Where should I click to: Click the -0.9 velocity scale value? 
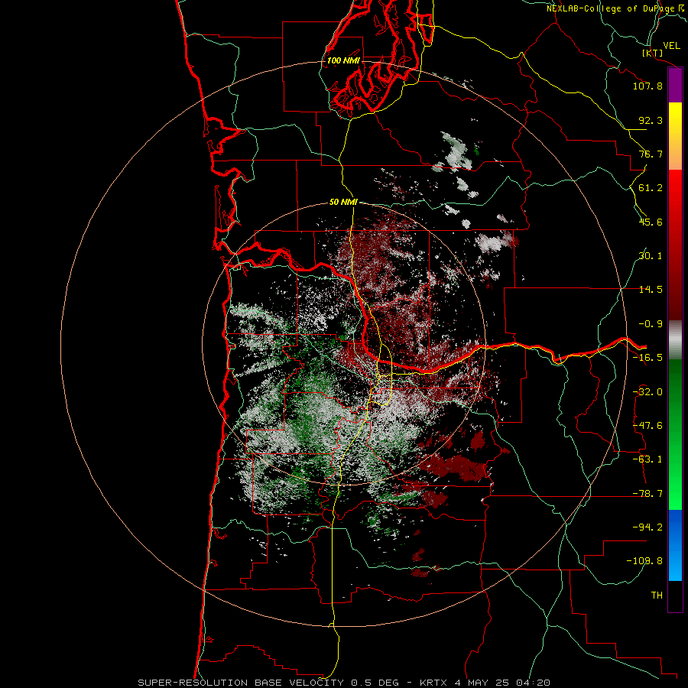tap(651, 324)
